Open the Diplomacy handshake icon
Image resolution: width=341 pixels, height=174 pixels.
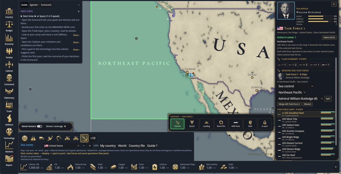click(x=9, y=94)
